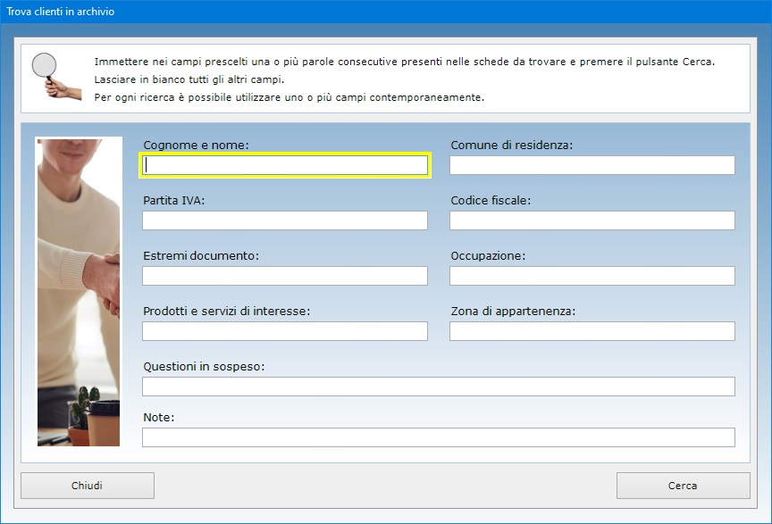Start the search with the Cerca button
This screenshot has width=772, height=524.
tap(683, 486)
